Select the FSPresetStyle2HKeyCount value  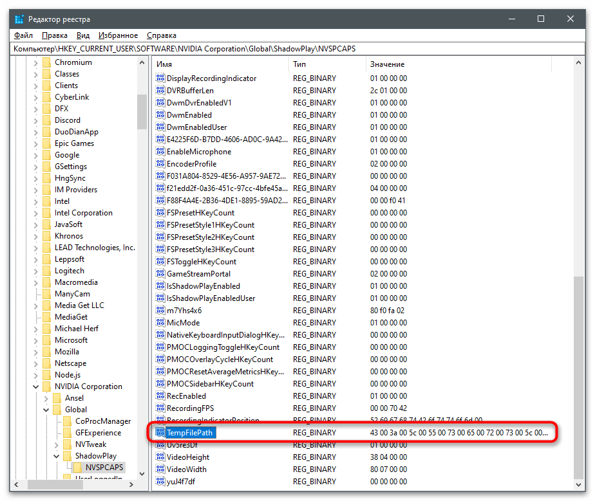pyautogui.click(x=210, y=237)
